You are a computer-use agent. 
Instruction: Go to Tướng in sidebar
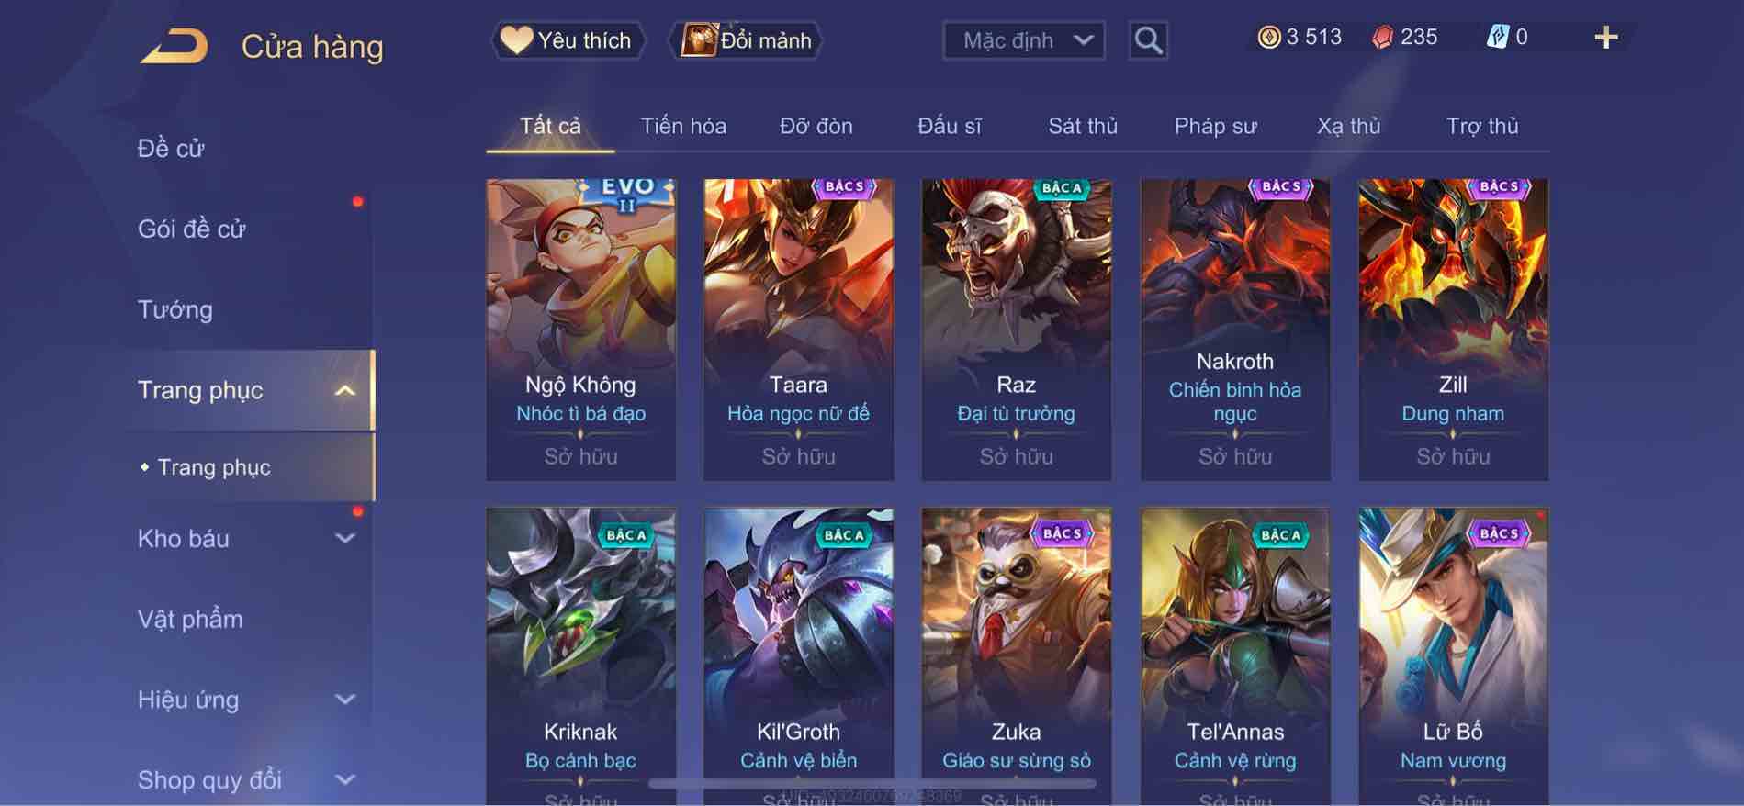(x=174, y=310)
